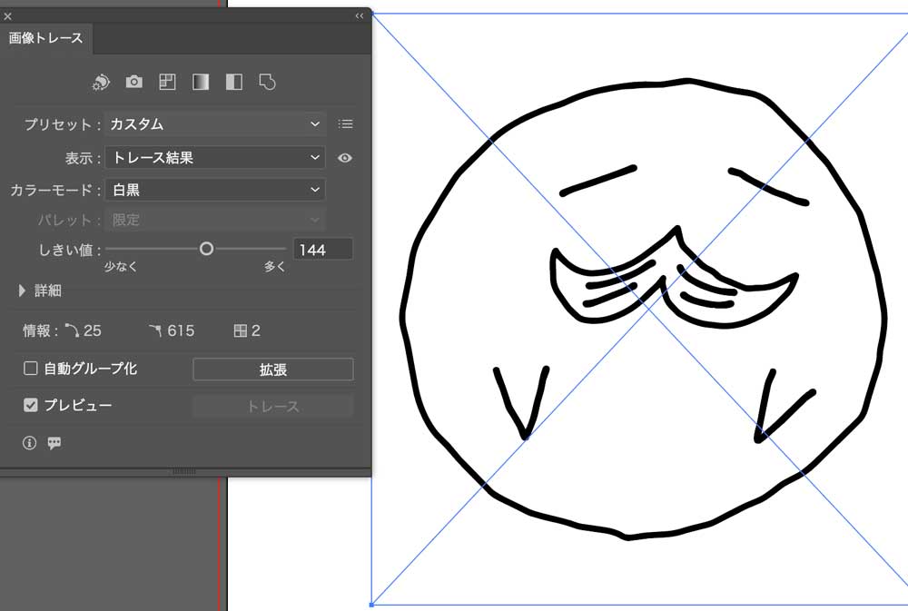Toggle the eye icon beside 表示

pyautogui.click(x=345, y=158)
